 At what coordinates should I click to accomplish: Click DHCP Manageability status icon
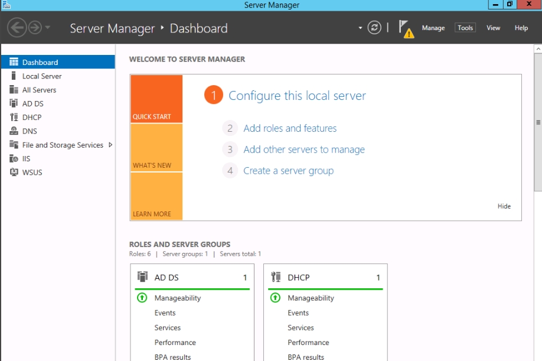[275, 297]
